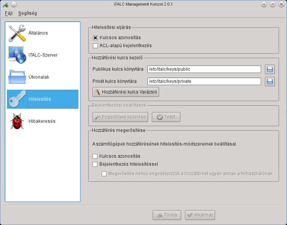Select the Hibakeresés label in sidebar
This screenshot has width=287, height=225.
(x=42, y=121)
